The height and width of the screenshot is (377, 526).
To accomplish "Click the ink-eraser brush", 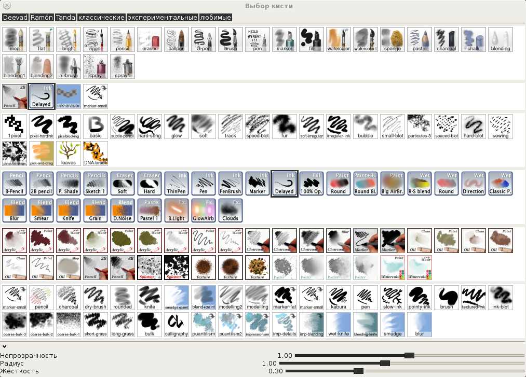I will click(x=69, y=96).
